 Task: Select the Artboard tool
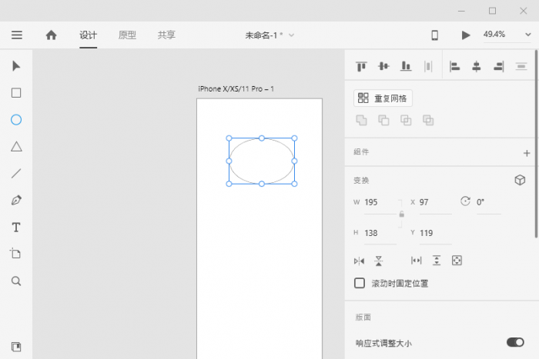tap(16, 254)
